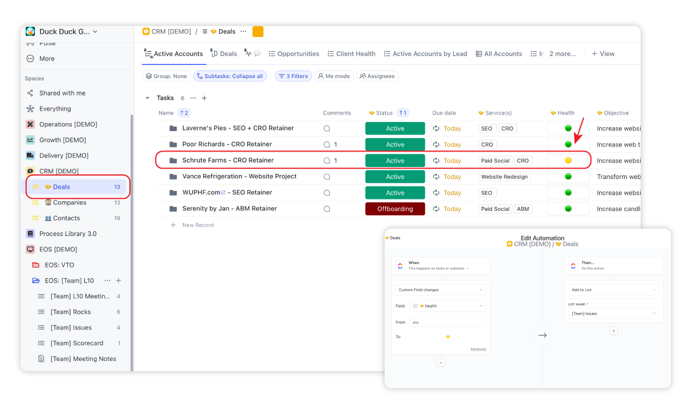Open the Duck Duck workspace avatar icon
This screenshot has height=399, width=684.
point(30,31)
